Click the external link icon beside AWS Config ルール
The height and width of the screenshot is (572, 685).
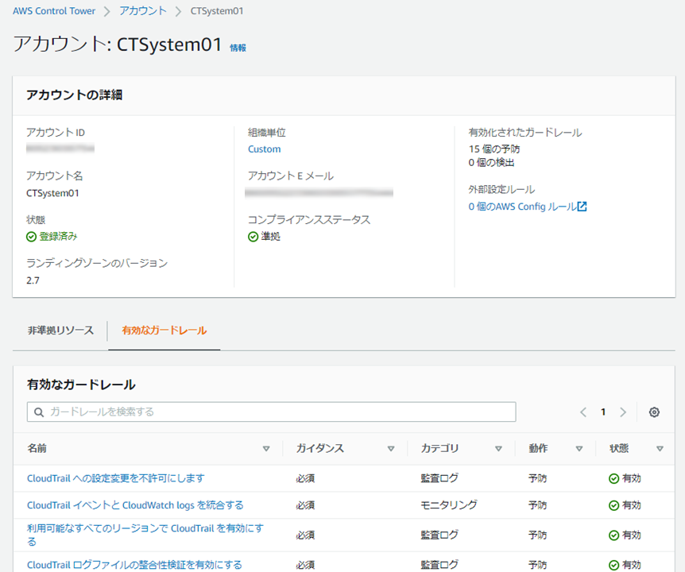coord(582,207)
